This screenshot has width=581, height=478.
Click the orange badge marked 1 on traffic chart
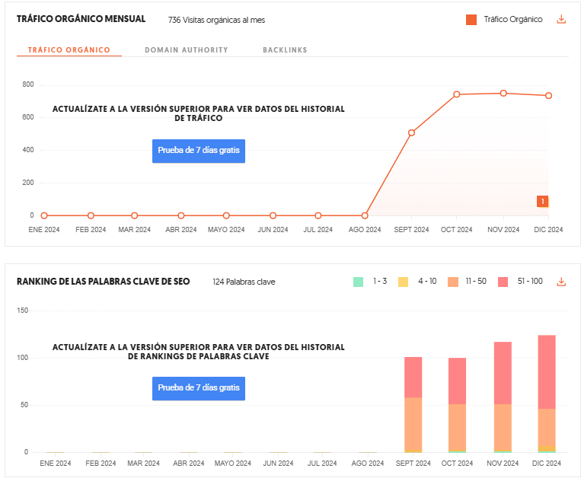542,202
